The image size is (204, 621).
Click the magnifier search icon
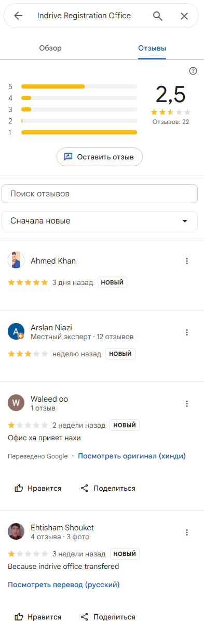(157, 16)
